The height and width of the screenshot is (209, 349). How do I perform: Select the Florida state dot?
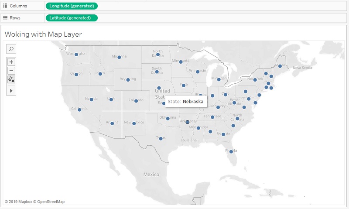pyautogui.click(x=231, y=151)
